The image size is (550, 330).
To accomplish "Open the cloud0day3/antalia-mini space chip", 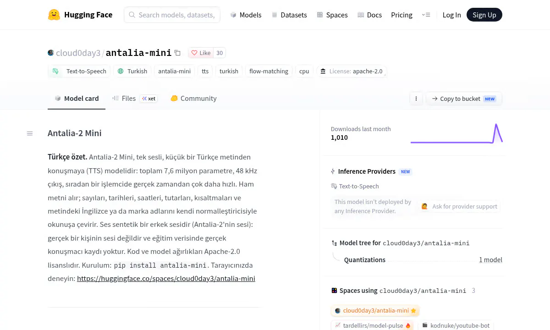I will coord(375,310).
